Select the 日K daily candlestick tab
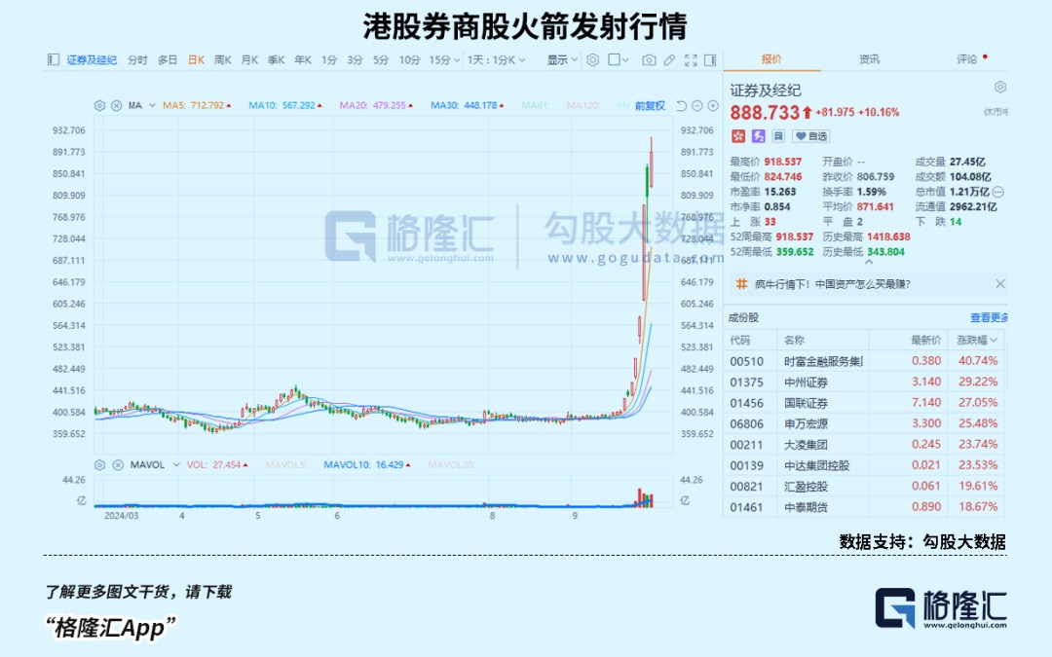This screenshot has width=1052, height=657. [196, 59]
